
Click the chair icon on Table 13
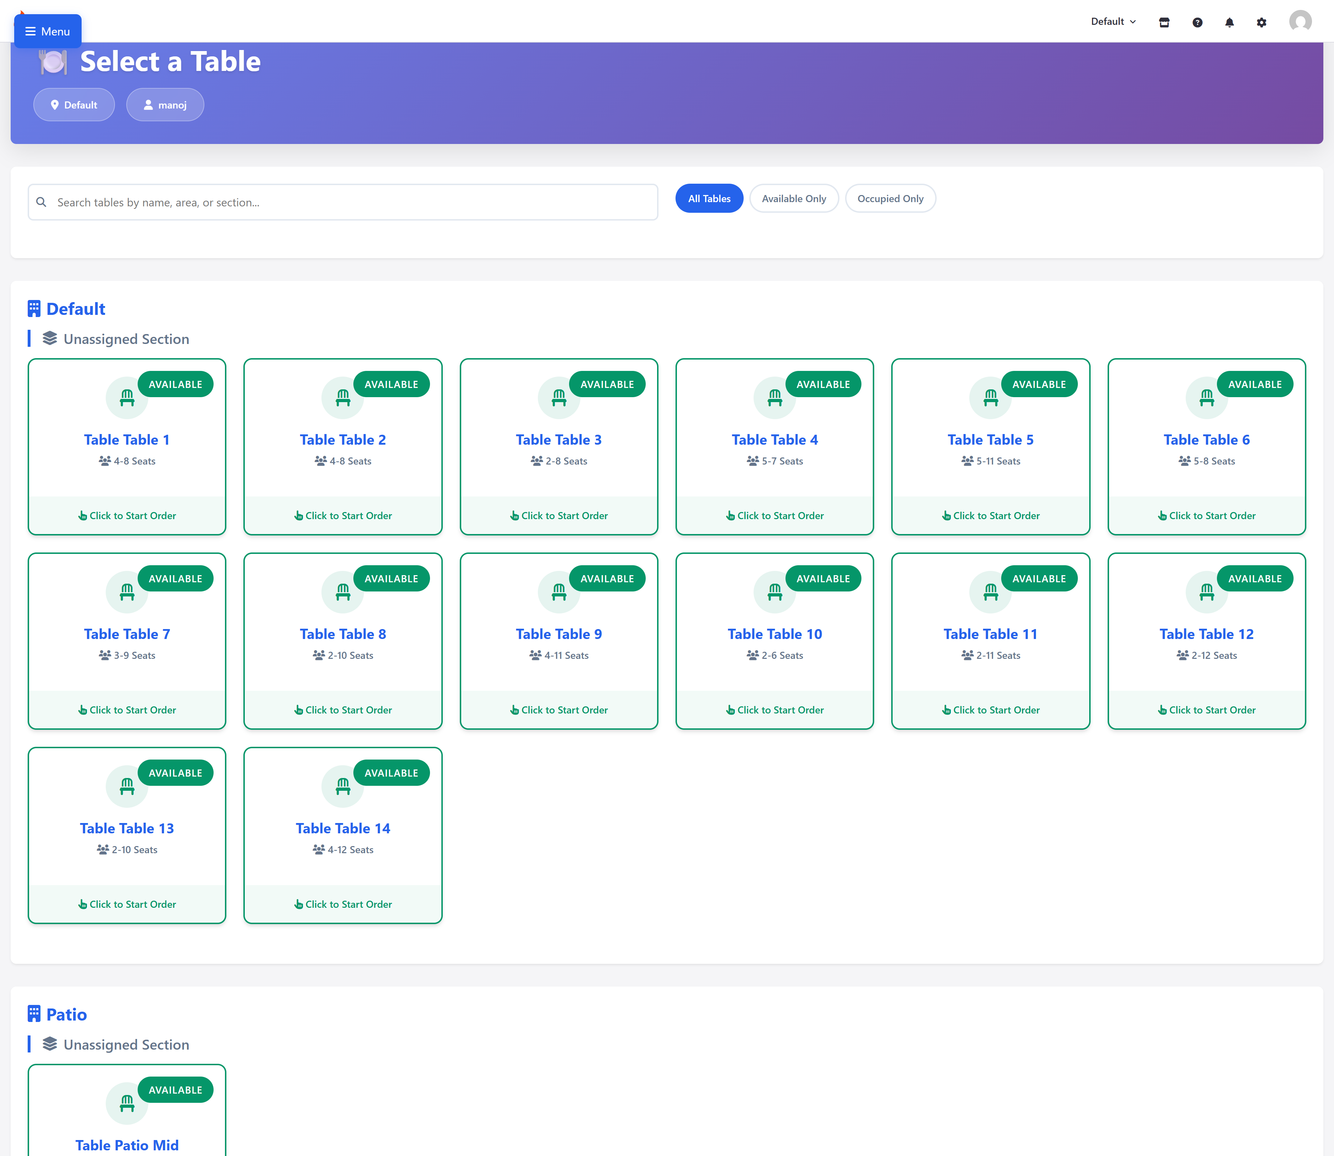point(127,787)
